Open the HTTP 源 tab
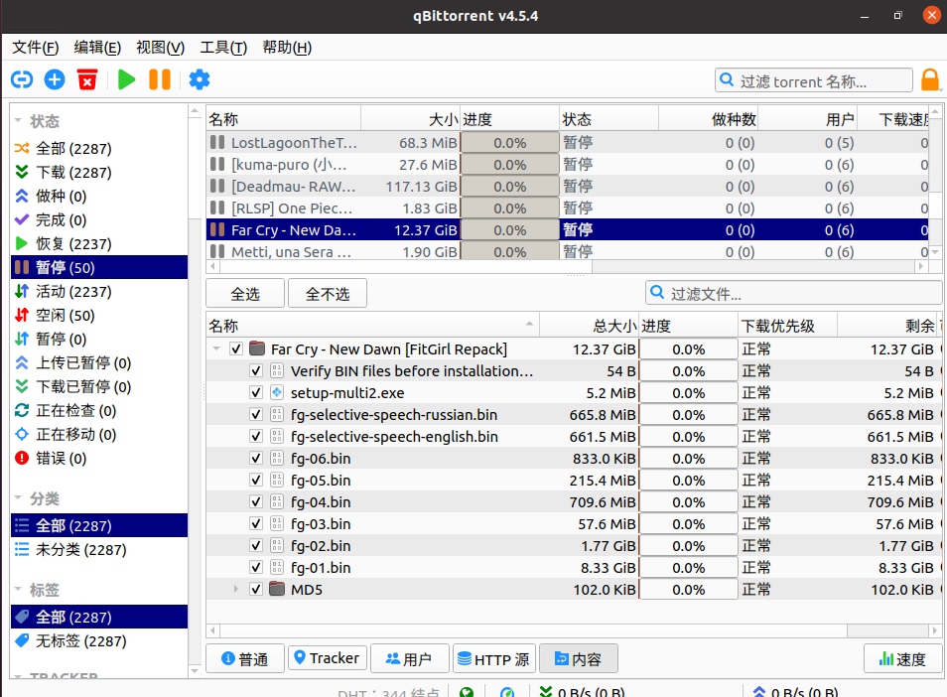 point(494,658)
